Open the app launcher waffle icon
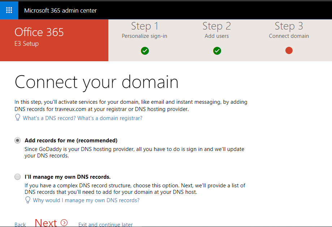This screenshot has height=227, width=332. [9, 10]
